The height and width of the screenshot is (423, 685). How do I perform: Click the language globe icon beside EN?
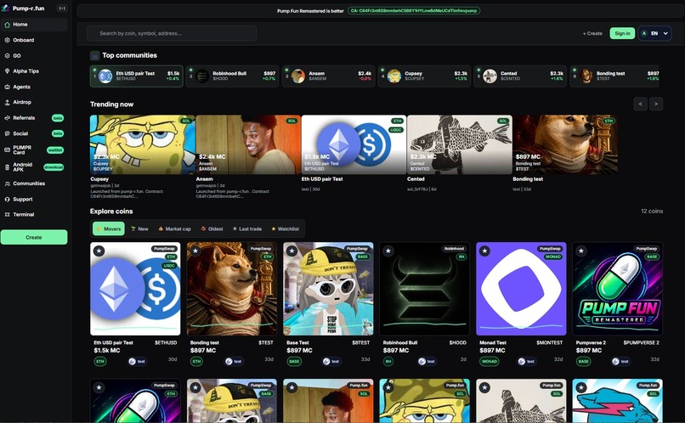tap(644, 33)
